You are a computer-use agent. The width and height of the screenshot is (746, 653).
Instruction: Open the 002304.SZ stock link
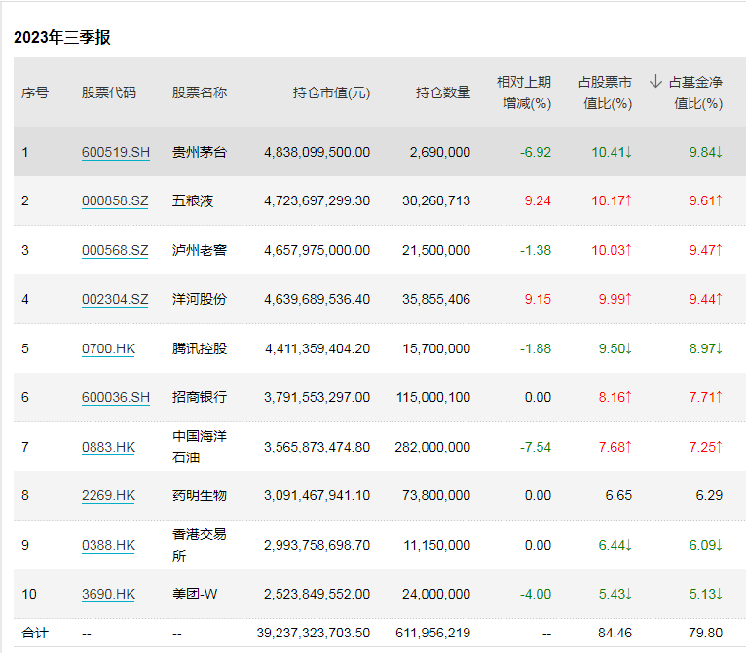tap(115, 299)
